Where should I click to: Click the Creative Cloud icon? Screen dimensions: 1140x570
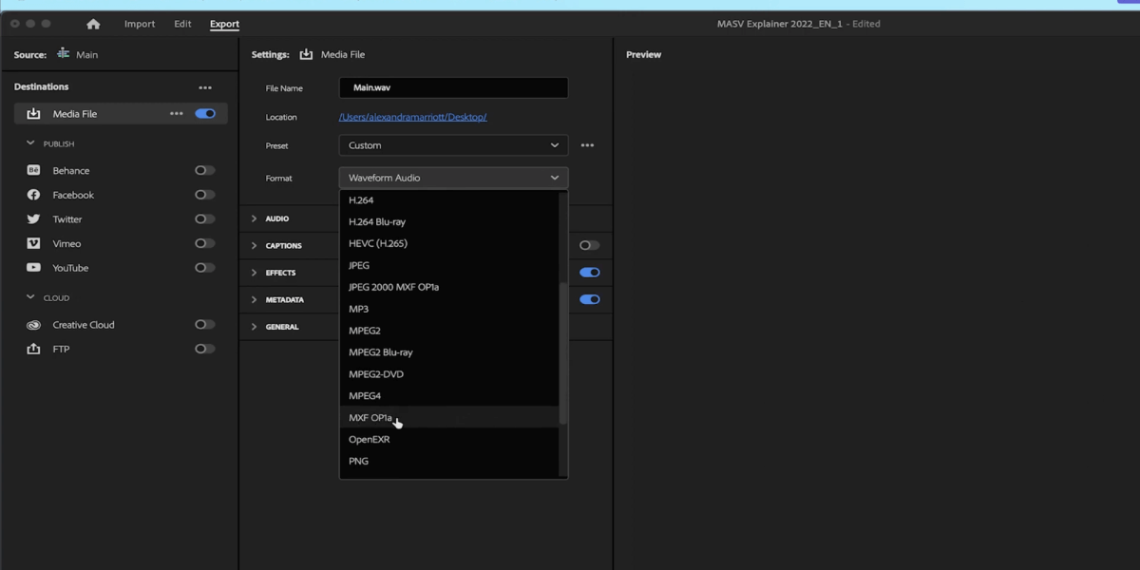33,325
